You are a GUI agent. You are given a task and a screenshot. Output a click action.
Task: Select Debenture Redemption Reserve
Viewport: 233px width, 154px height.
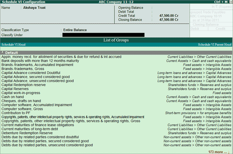27,133
